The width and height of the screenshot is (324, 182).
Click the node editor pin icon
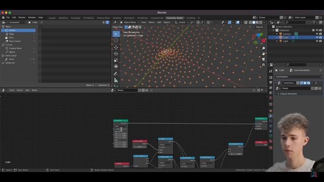(x=152, y=90)
